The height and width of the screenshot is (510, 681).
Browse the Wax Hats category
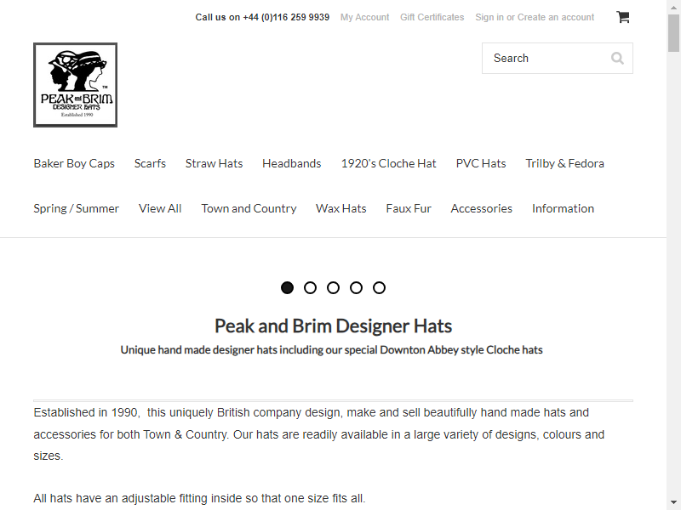click(341, 208)
